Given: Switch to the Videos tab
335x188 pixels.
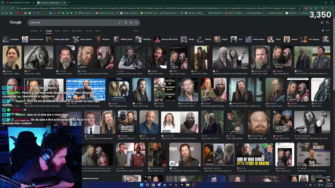Looking at the screenshot, I should click(x=66, y=31).
